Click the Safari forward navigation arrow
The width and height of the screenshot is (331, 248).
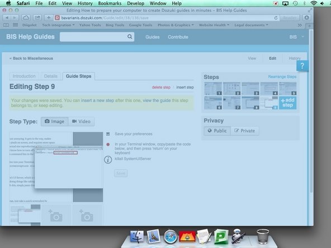pos(15,18)
